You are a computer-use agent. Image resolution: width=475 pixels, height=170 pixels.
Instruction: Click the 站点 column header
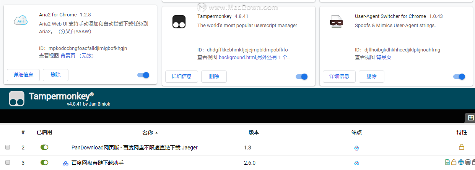coord(356,133)
